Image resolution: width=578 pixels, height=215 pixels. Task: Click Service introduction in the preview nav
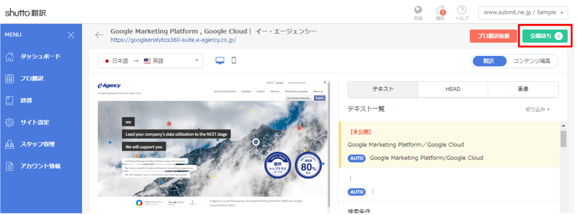225,92
